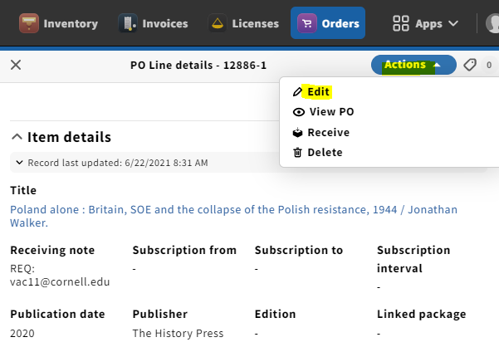Click the Orders shopping cart icon
499x347 pixels.
pyautogui.click(x=307, y=23)
